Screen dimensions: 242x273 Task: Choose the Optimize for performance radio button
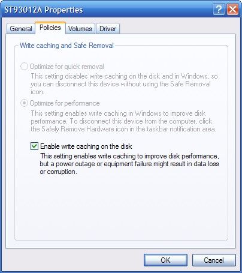(x=24, y=103)
